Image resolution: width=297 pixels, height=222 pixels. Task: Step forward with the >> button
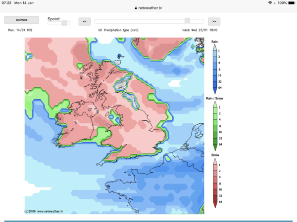214,21
